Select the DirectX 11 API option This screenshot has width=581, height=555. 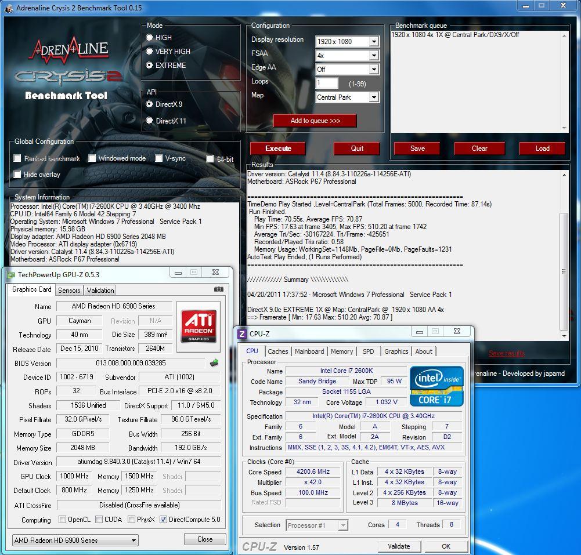[150, 121]
